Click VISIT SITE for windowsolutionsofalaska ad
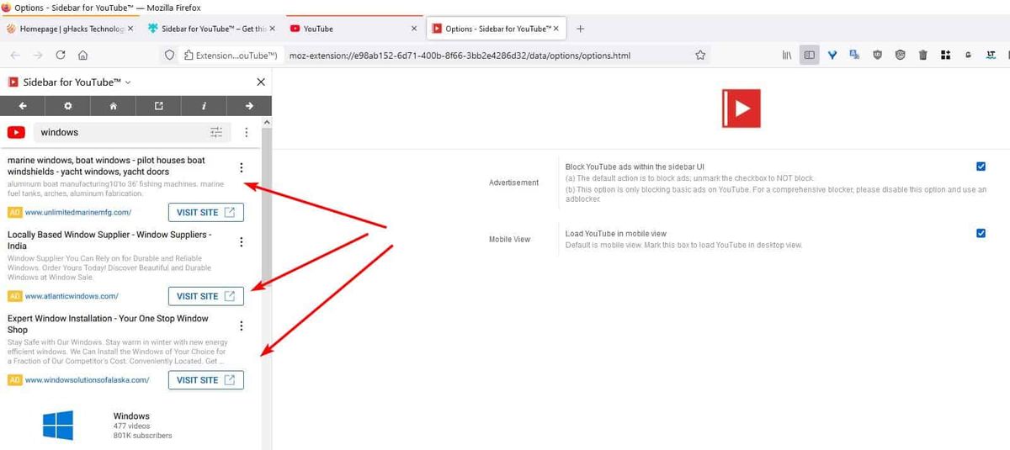The image size is (1010, 450). tap(206, 380)
